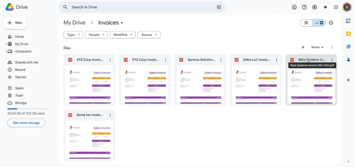Open the offline ready status icon

point(294,7)
